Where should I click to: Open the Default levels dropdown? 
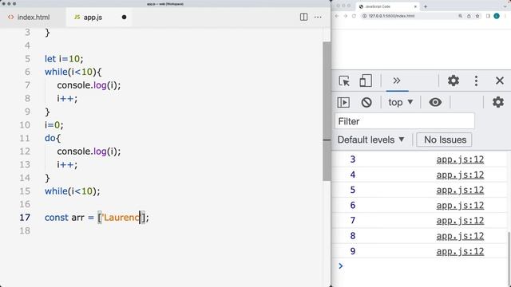[370, 140]
